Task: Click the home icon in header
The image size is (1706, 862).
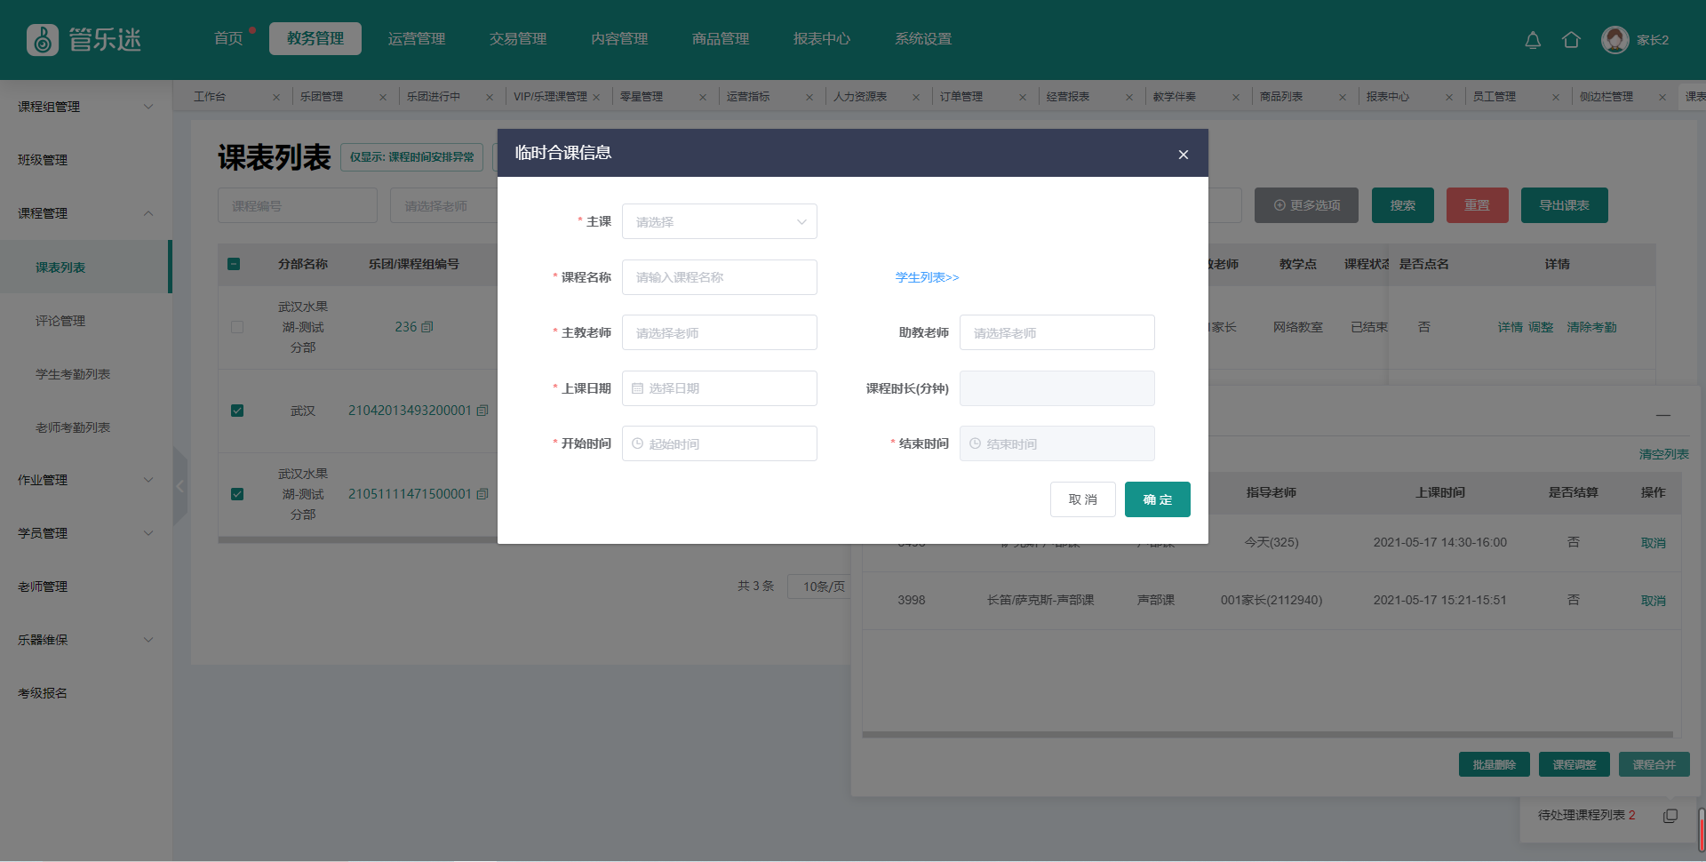Action: tap(1571, 40)
